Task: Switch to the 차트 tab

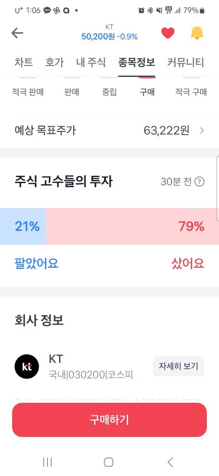Action: [x=24, y=63]
